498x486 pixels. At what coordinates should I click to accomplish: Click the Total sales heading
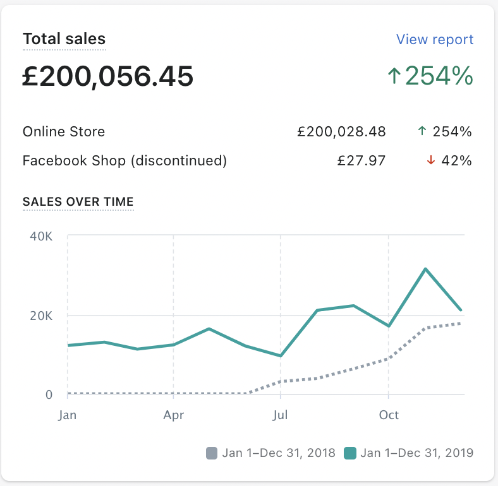(64, 39)
